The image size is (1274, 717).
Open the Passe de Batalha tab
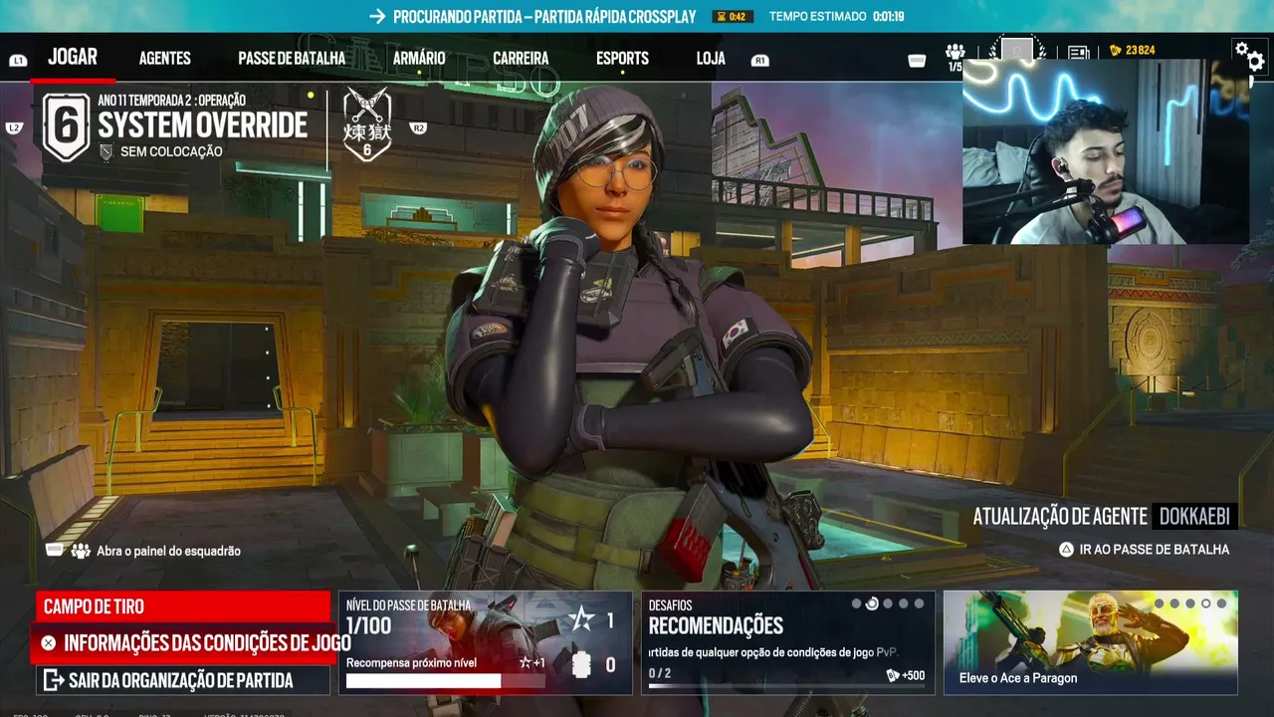[x=292, y=59]
